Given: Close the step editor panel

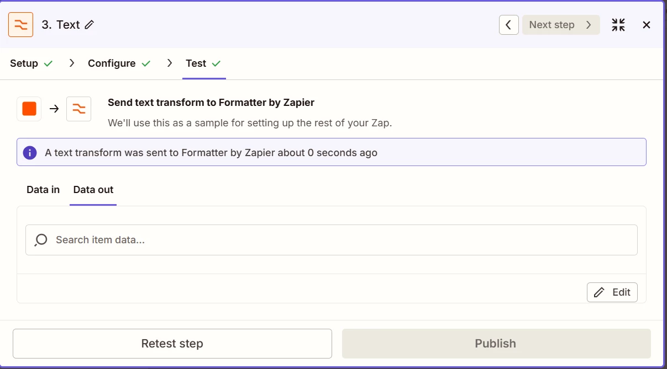Looking at the screenshot, I should pos(647,25).
